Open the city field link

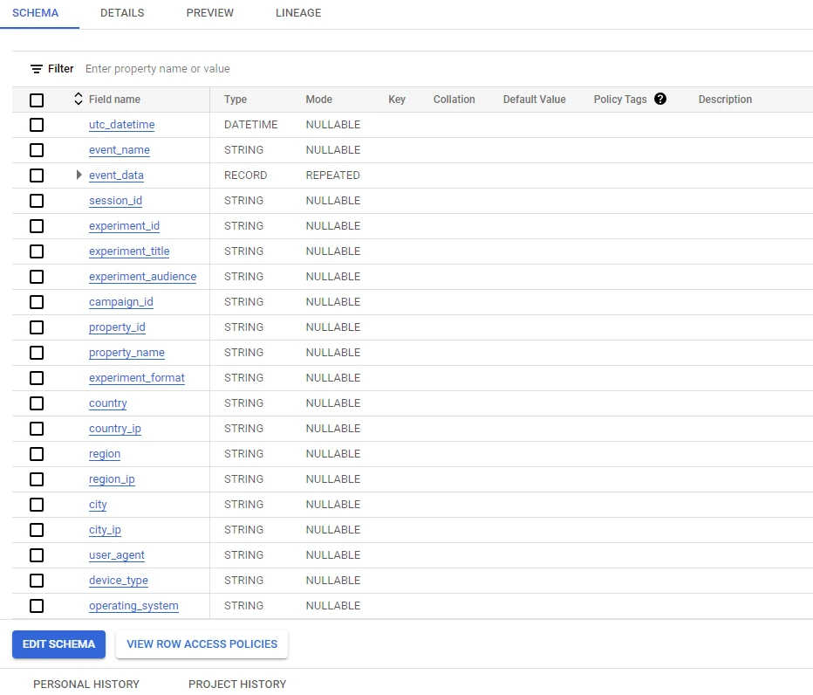coord(98,505)
